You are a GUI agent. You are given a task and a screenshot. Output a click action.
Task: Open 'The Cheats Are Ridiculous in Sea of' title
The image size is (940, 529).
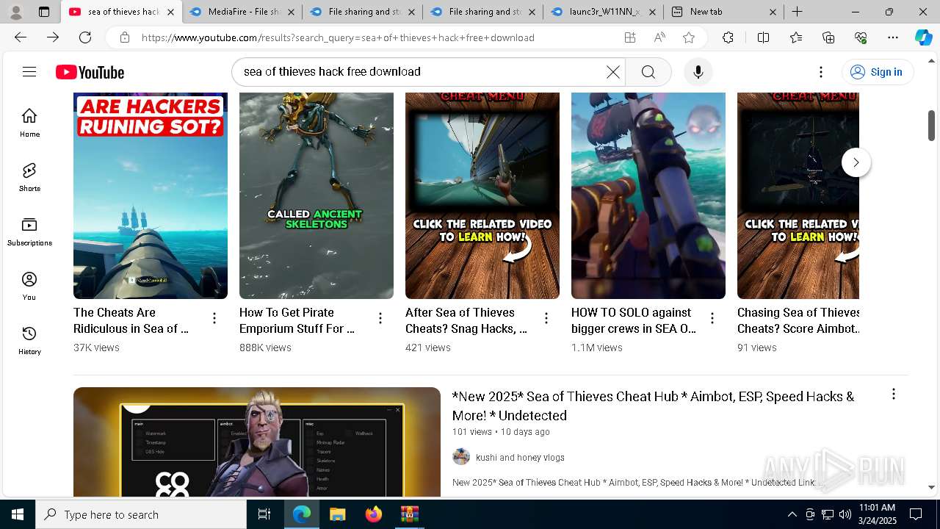[x=131, y=320]
